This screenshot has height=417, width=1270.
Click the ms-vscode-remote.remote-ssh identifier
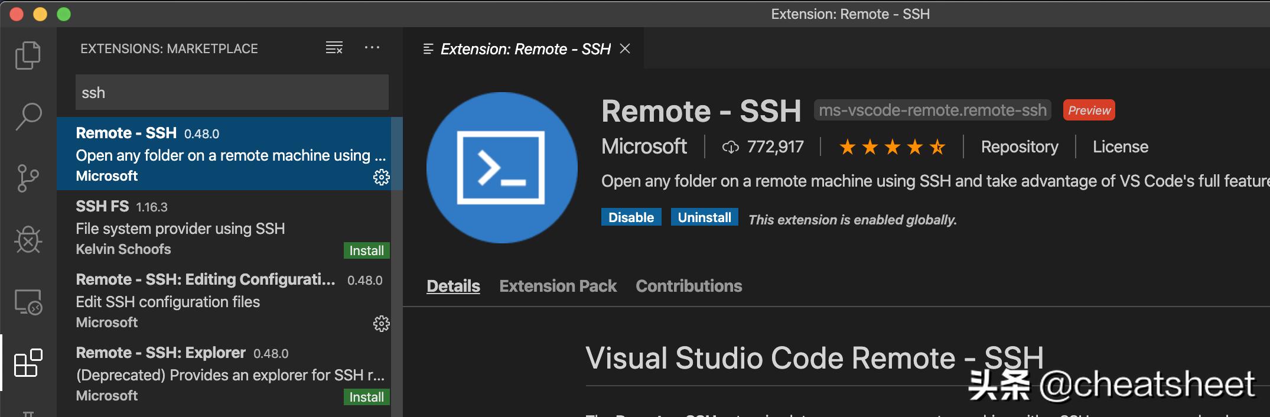point(933,110)
